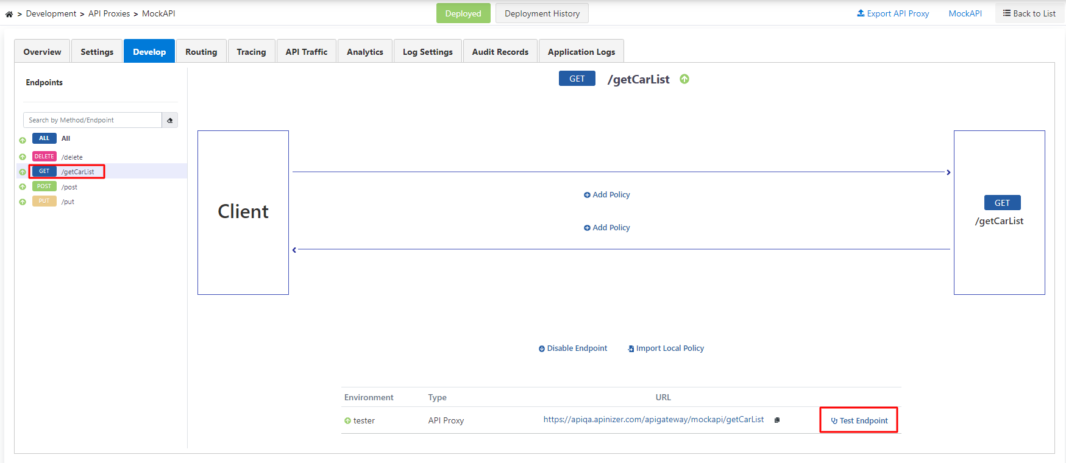The height and width of the screenshot is (463, 1066).
Task: Click green up-arrow icon next to /getCarList title
Action: pyautogui.click(x=684, y=79)
